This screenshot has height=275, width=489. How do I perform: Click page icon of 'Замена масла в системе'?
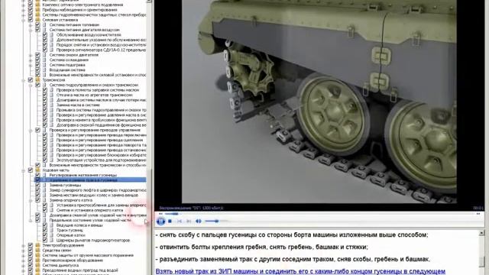tap(52, 105)
